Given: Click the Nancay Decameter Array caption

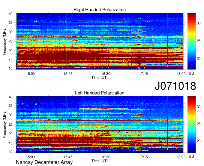Looking at the screenshot, I should (x=44, y=162).
